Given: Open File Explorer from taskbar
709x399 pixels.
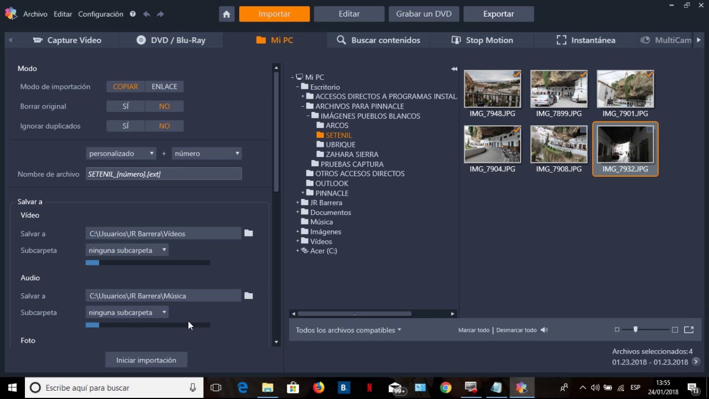Looking at the screenshot, I should pyautogui.click(x=268, y=388).
